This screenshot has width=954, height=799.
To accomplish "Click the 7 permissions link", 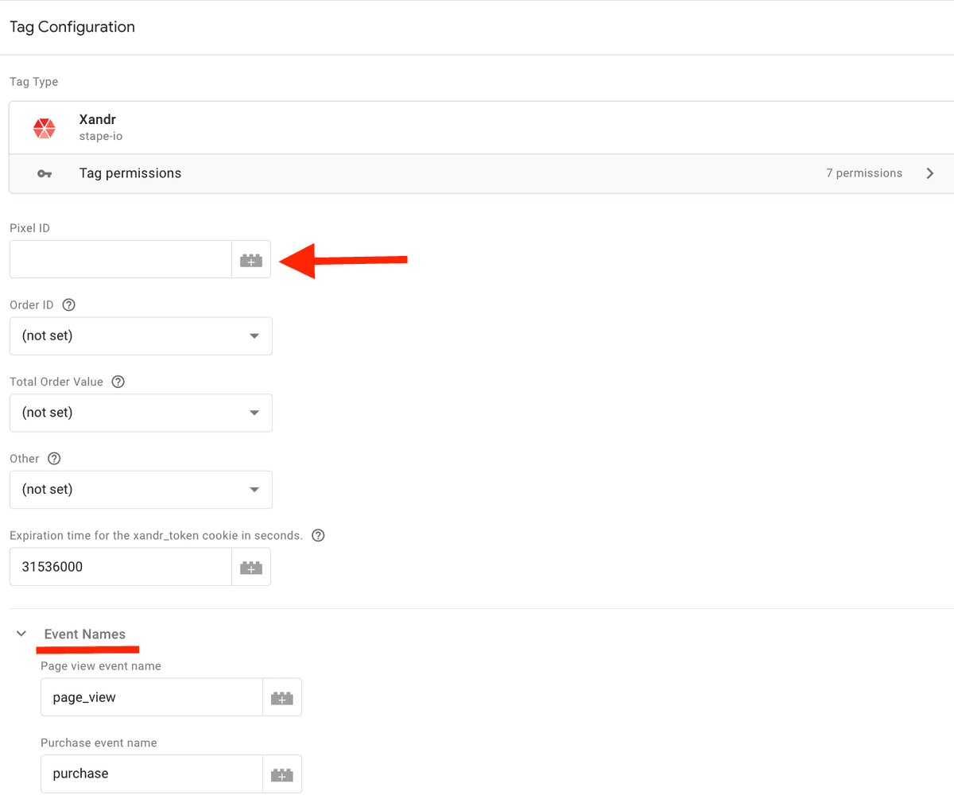I will 864,173.
